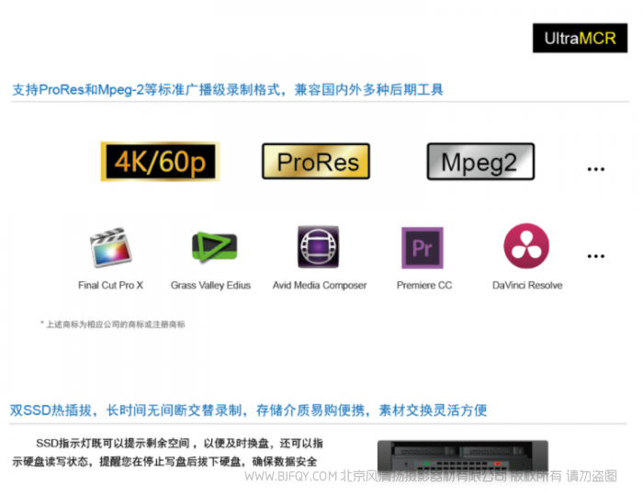Click the Avid Media Composer label
Viewport: 643px width, 496px height.
(320, 286)
